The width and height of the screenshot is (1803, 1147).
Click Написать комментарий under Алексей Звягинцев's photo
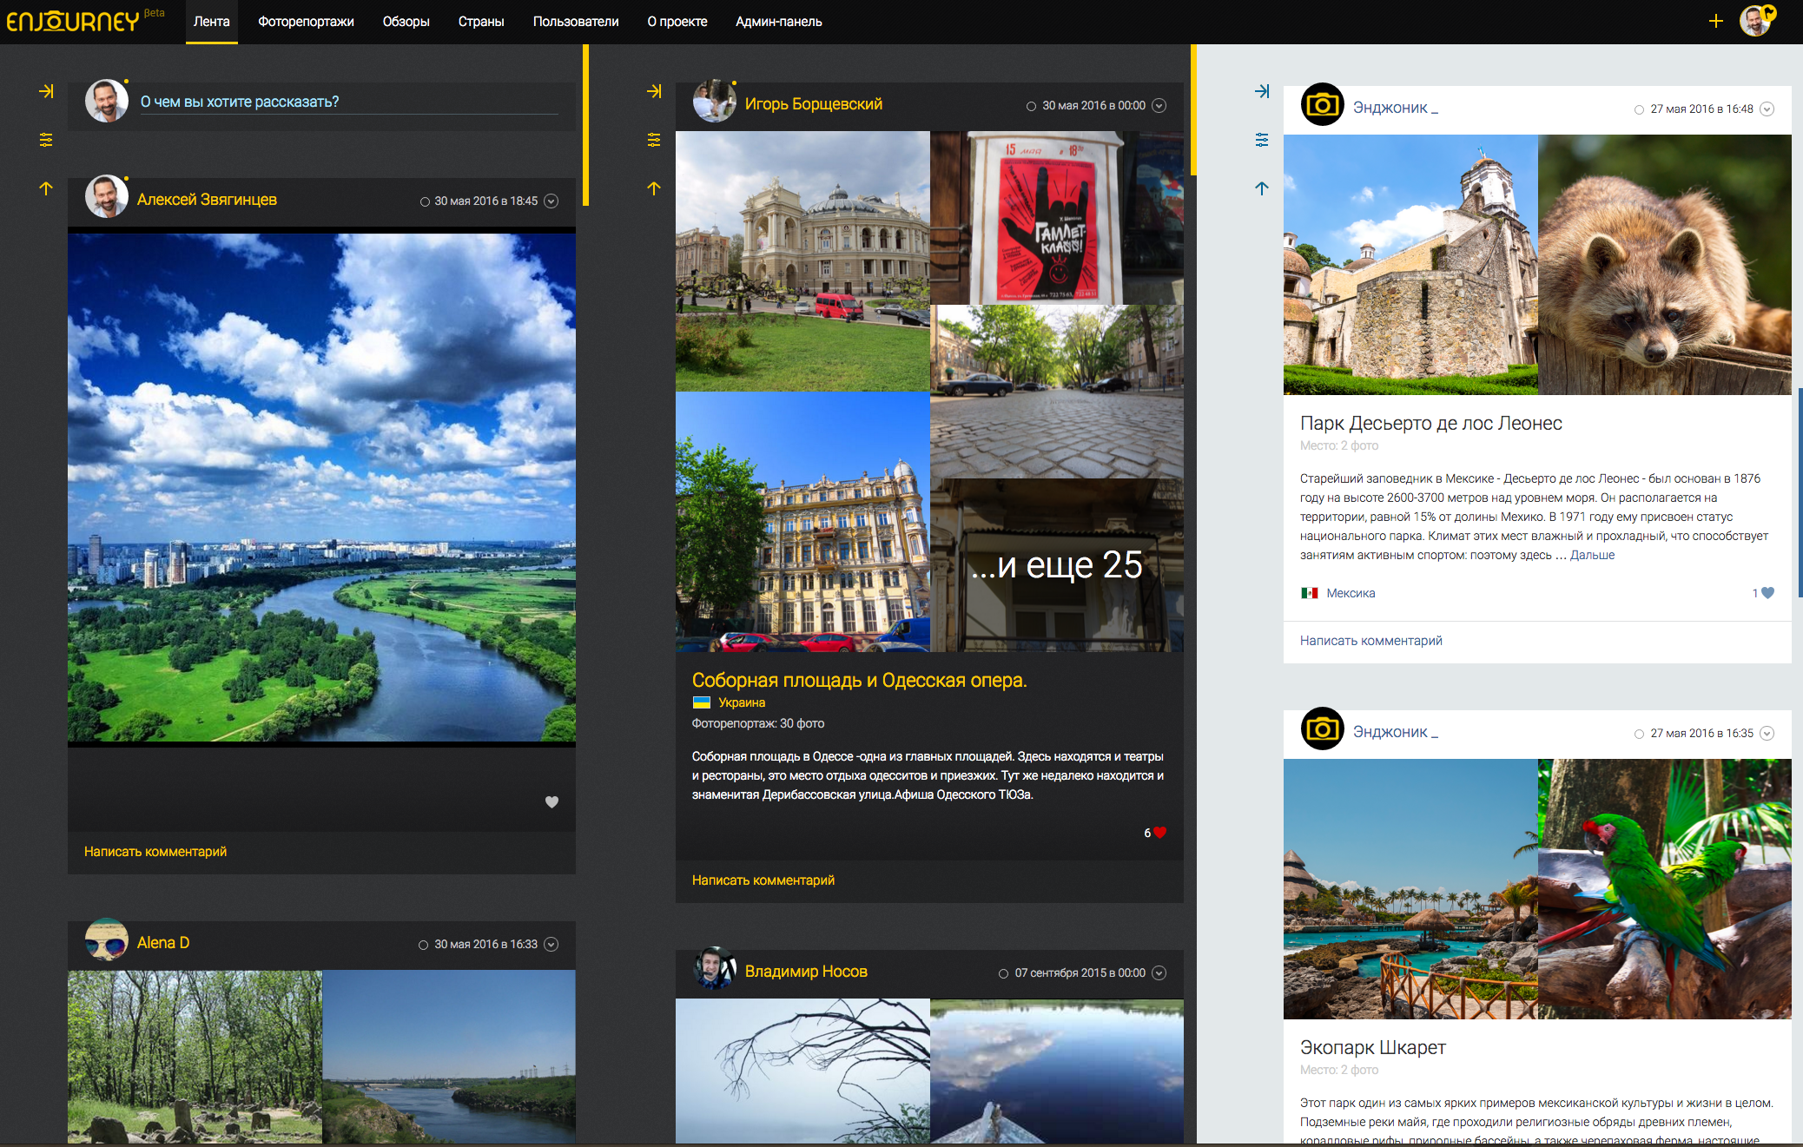pos(155,852)
